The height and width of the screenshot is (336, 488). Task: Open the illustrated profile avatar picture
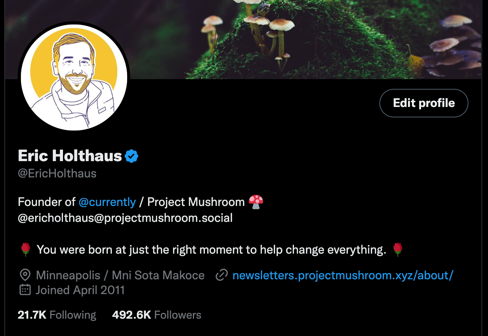click(74, 77)
